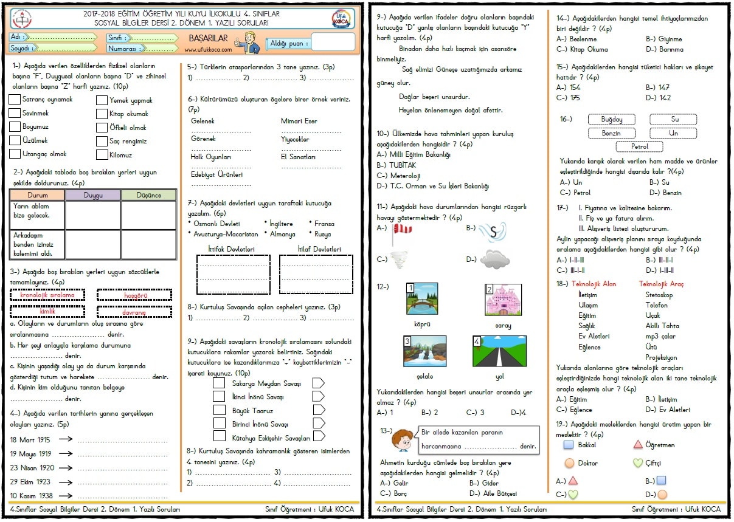Choose answer D orange circle in question 19

[x=662, y=495]
